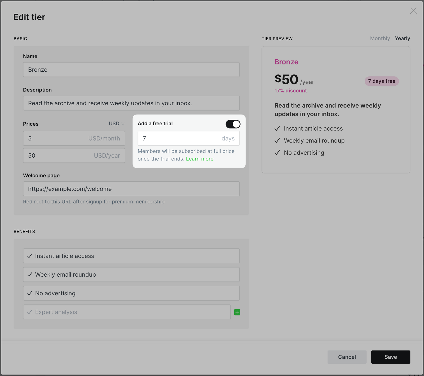Switch tier preview to Yearly
Image resolution: width=424 pixels, height=376 pixels.
click(x=402, y=38)
